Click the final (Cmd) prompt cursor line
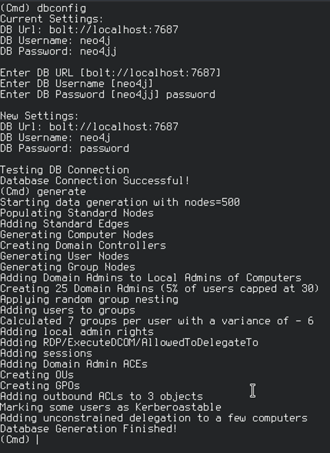Viewport: 330px width, 453px height. pyautogui.click(x=20, y=439)
